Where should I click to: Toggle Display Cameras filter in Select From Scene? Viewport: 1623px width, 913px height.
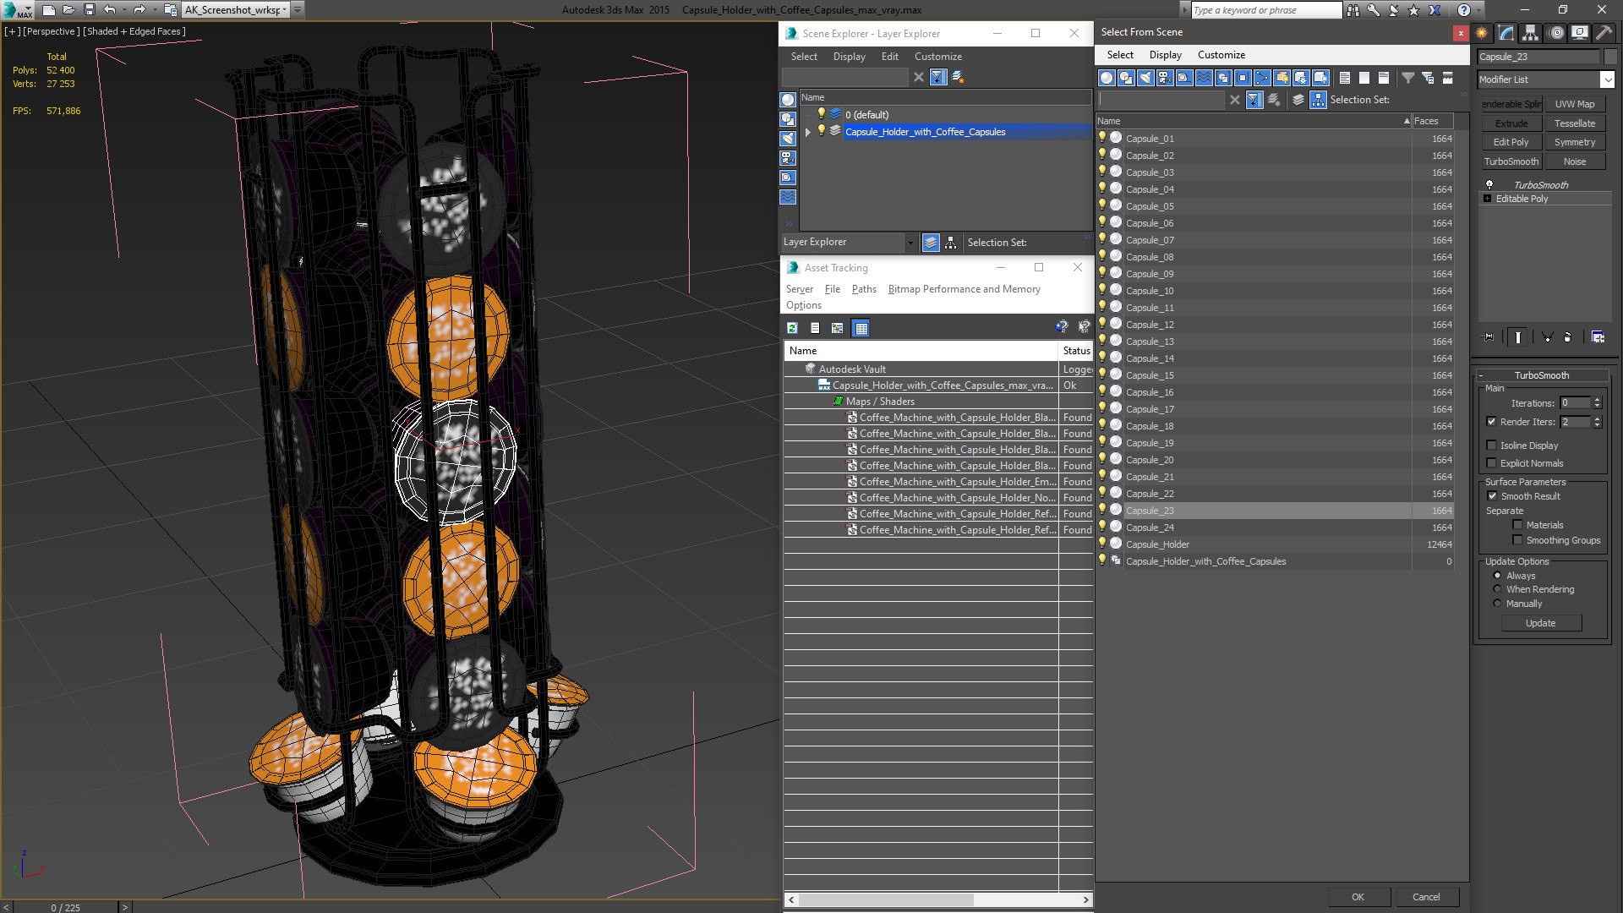[x=1165, y=78]
